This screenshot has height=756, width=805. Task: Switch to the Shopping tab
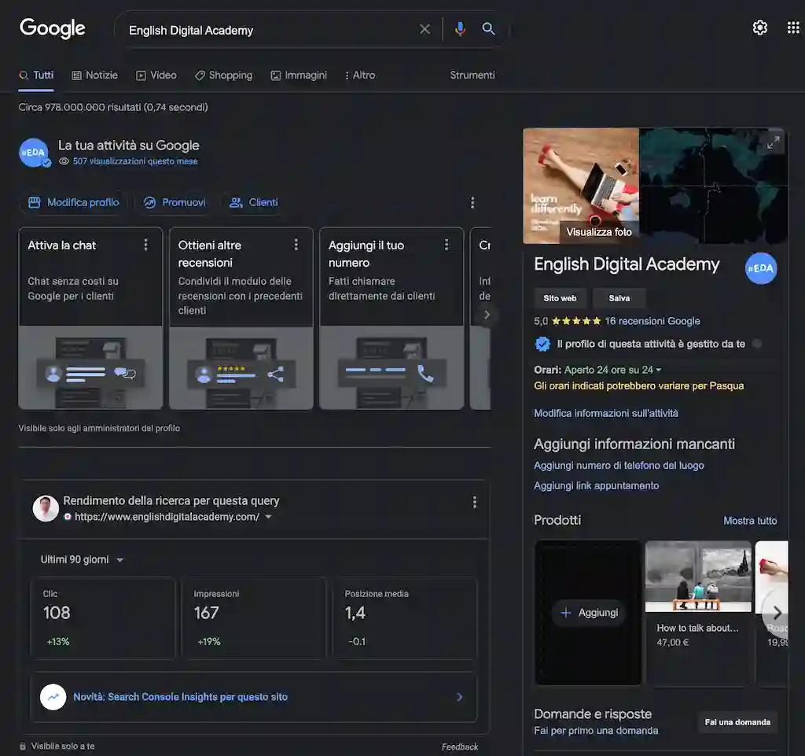(223, 75)
